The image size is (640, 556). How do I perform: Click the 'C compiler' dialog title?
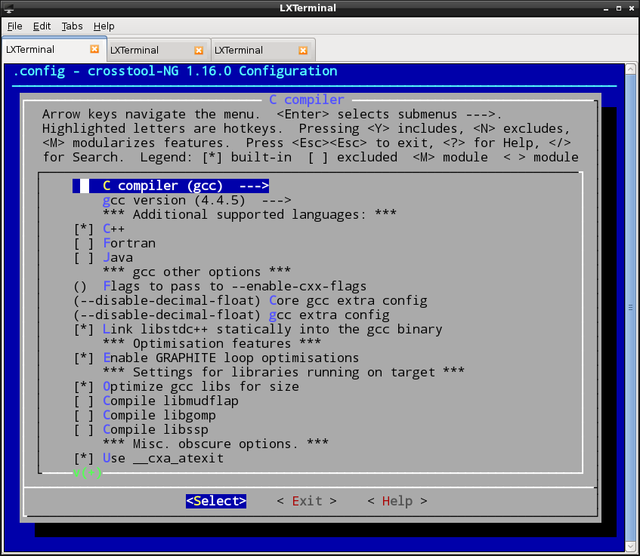tap(307, 100)
